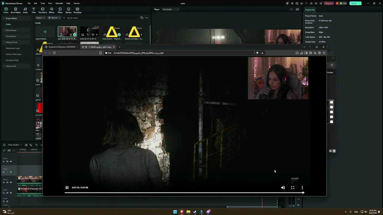Image resolution: width=383 pixels, height=215 pixels.
Task: Hide the Video 4 track with eye icon
Action: (11, 162)
